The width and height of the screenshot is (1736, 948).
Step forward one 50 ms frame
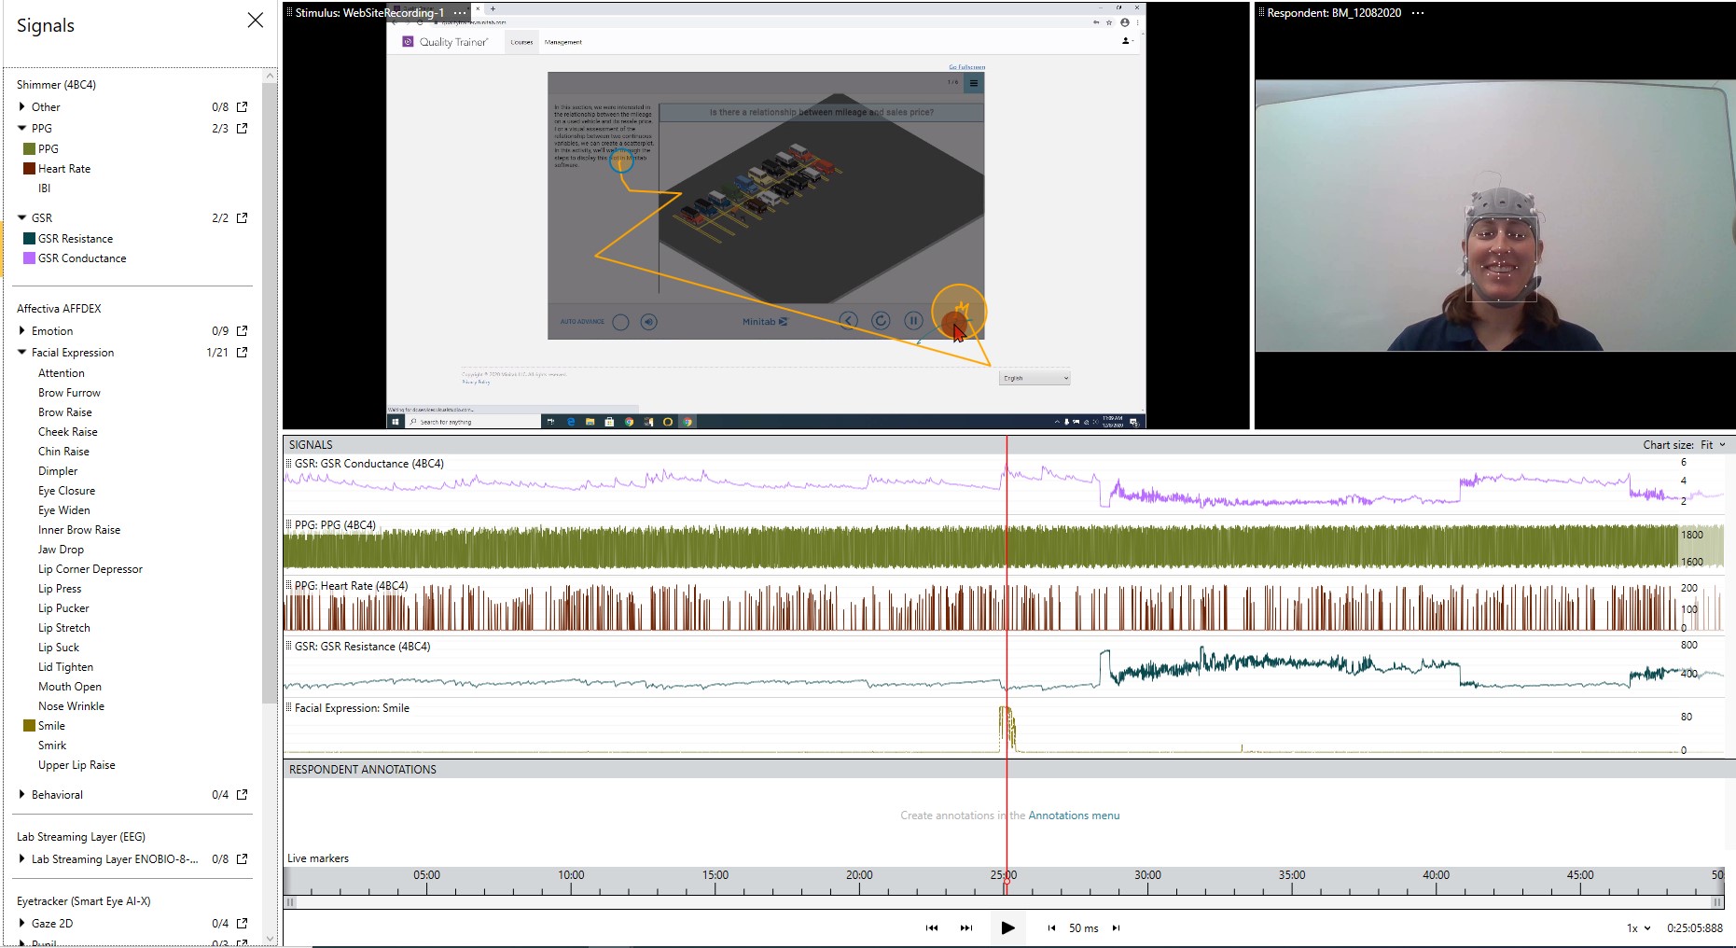(1116, 927)
